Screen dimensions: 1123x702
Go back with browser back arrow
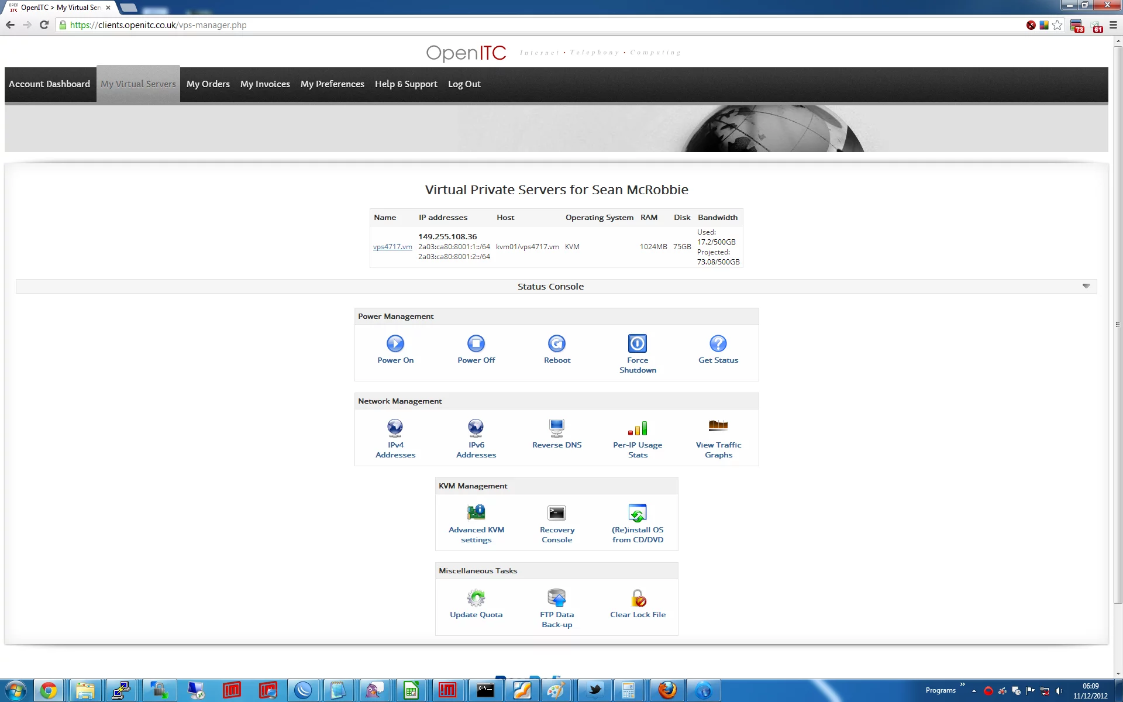(10, 25)
